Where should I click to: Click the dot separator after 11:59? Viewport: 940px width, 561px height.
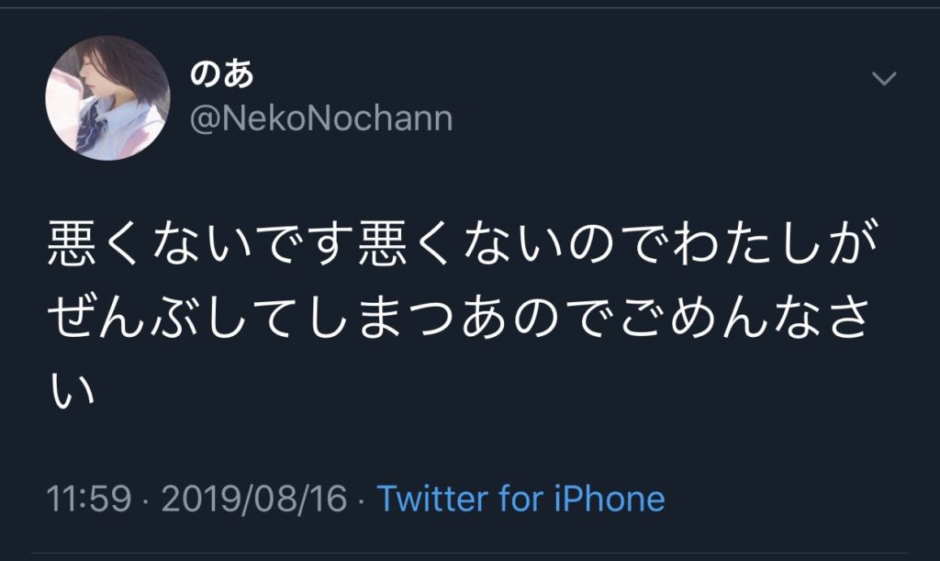[146, 501]
